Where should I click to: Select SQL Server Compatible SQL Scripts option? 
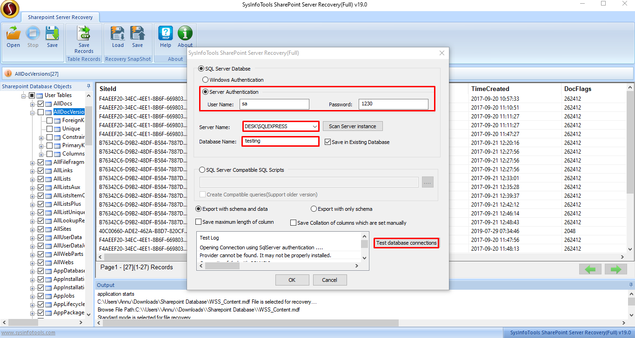point(202,170)
